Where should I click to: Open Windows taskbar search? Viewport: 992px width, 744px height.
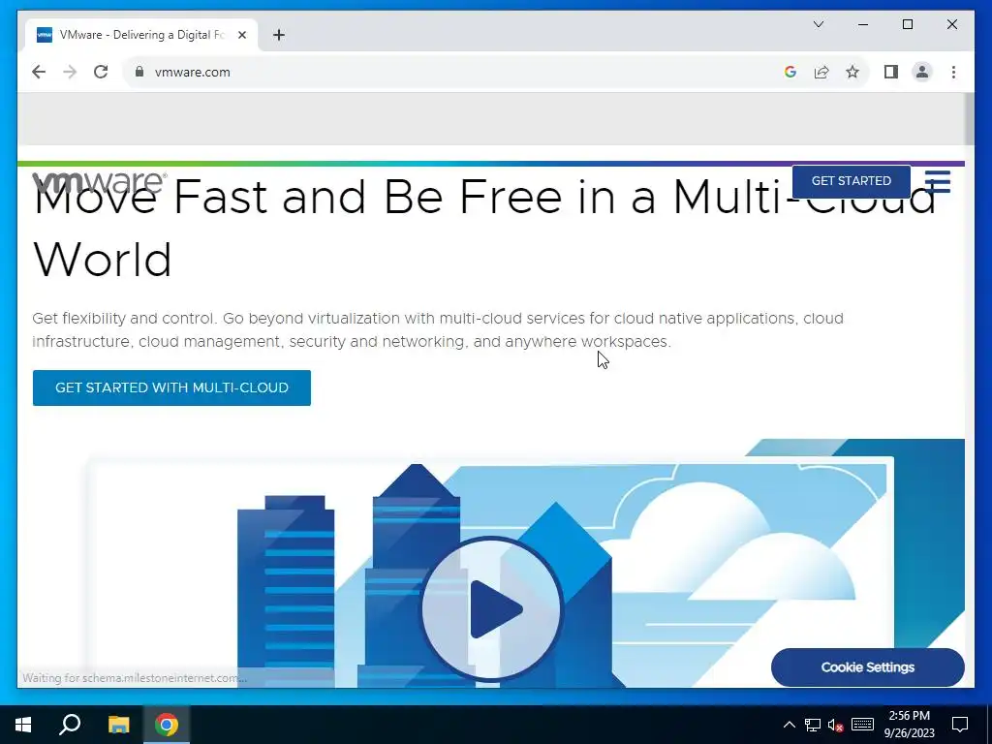tap(70, 725)
